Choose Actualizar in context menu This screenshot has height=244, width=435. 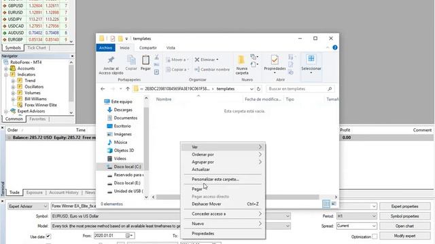coord(223,169)
